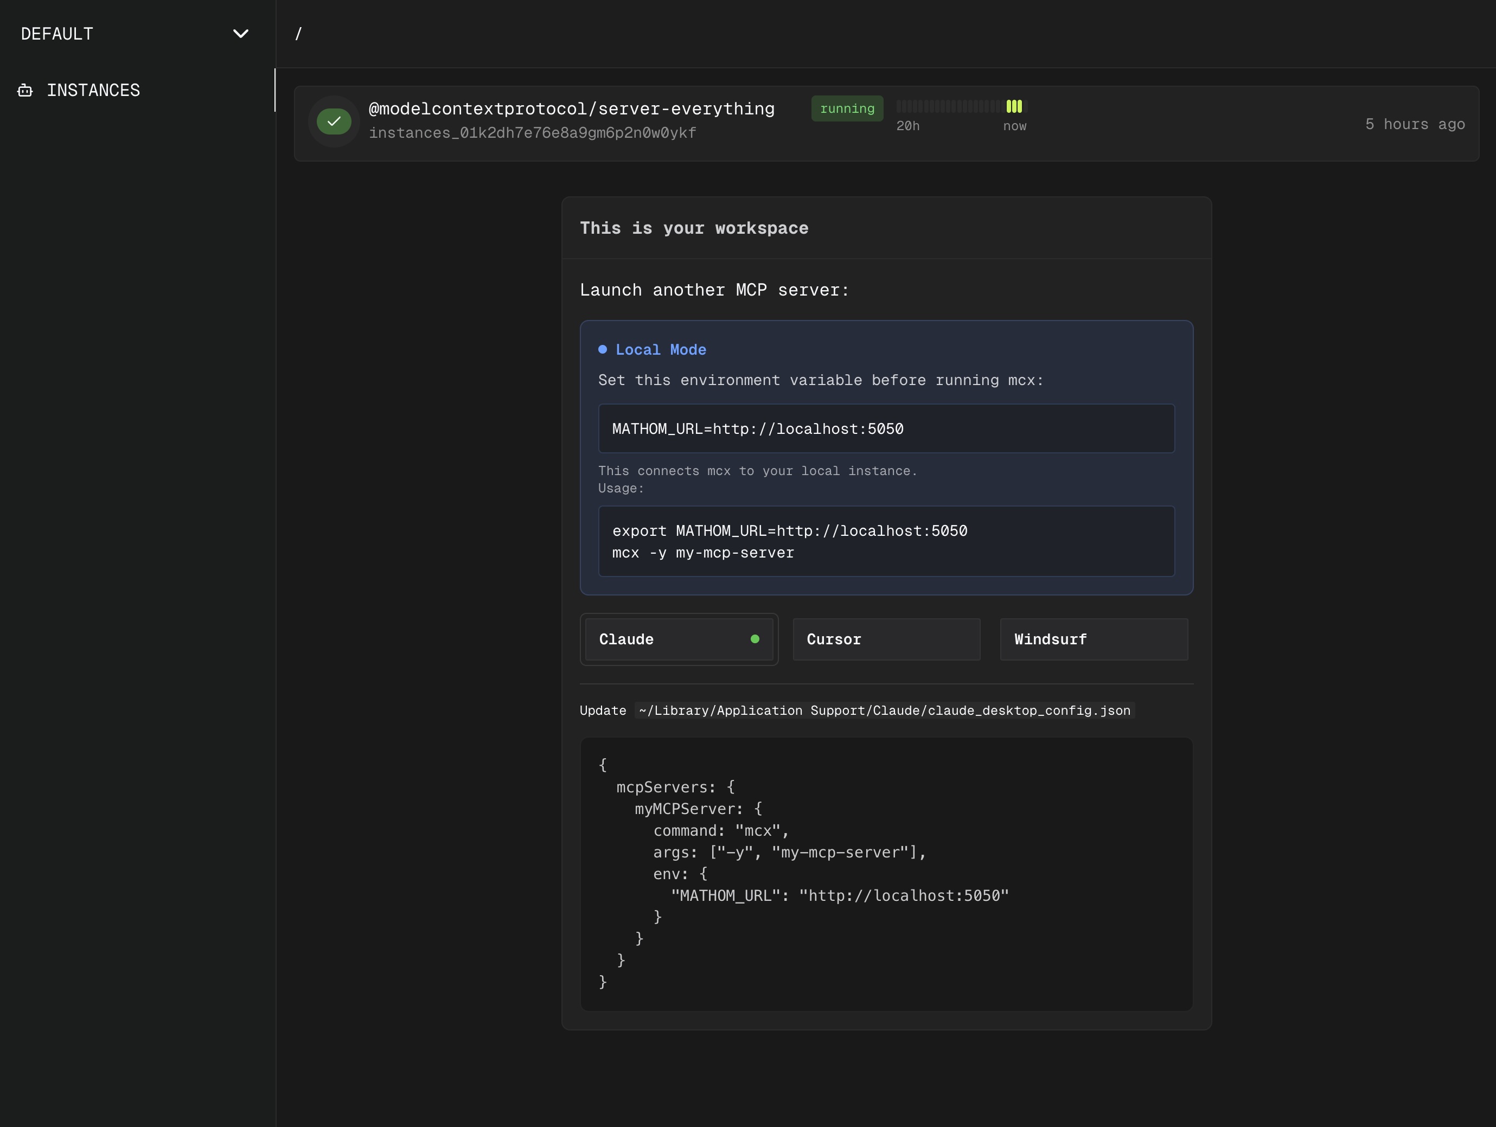Click the activity timeline bars
1496x1127 pixels.
pos(962,106)
